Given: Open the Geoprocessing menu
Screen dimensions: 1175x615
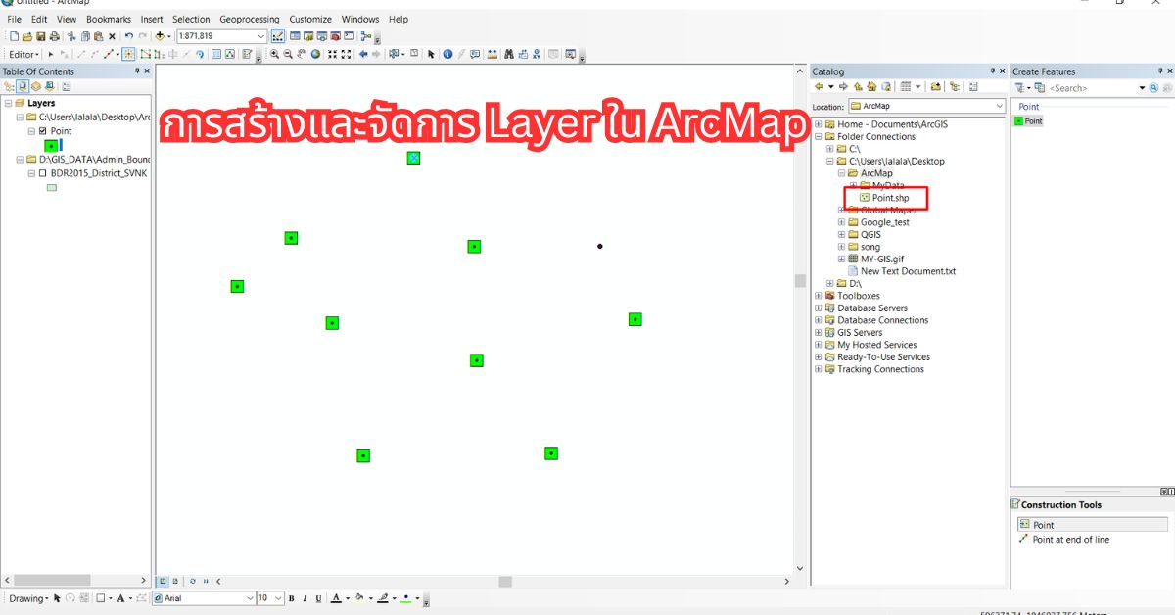Looking at the screenshot, I should (249, 19).
